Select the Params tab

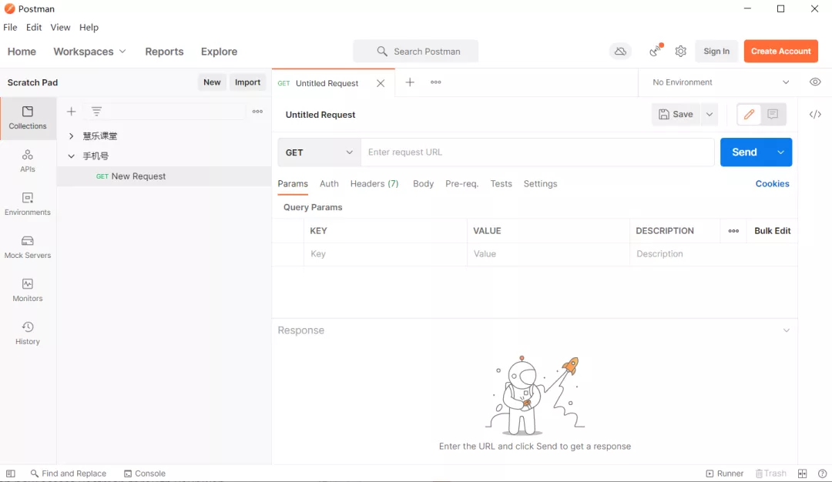click(293, 183)
